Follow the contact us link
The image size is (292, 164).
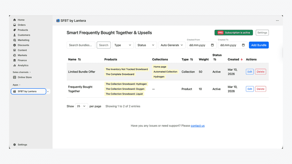tap(197, 126)
